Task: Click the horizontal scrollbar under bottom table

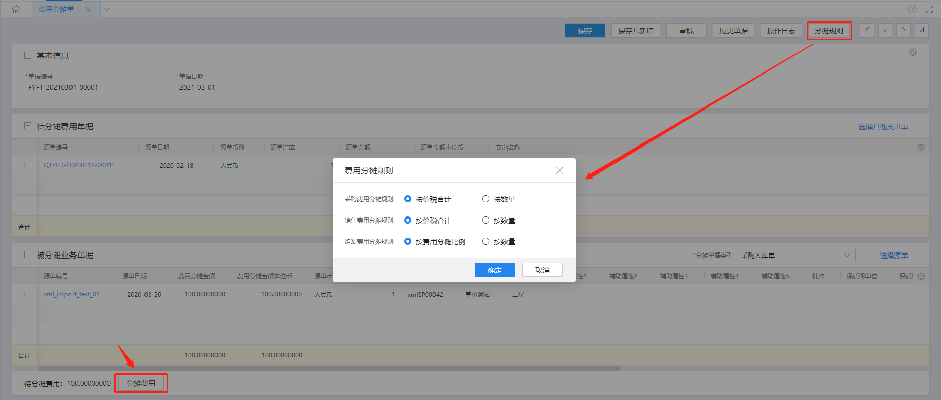Action: coord(330,368)
